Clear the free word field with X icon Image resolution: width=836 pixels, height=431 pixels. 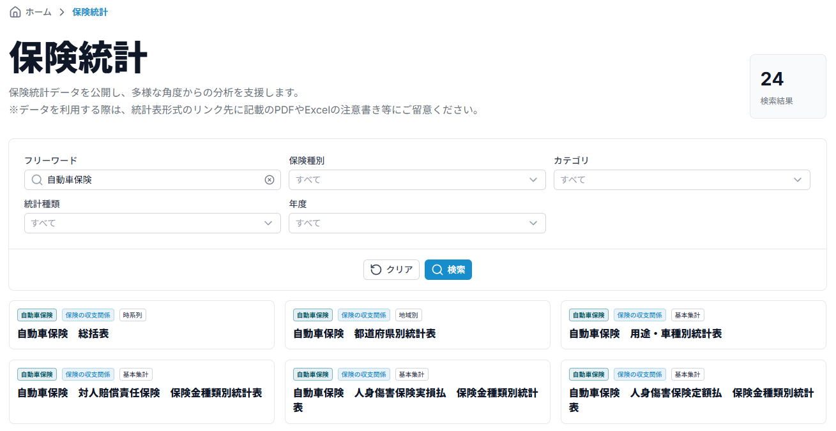[x=270, y=180]
